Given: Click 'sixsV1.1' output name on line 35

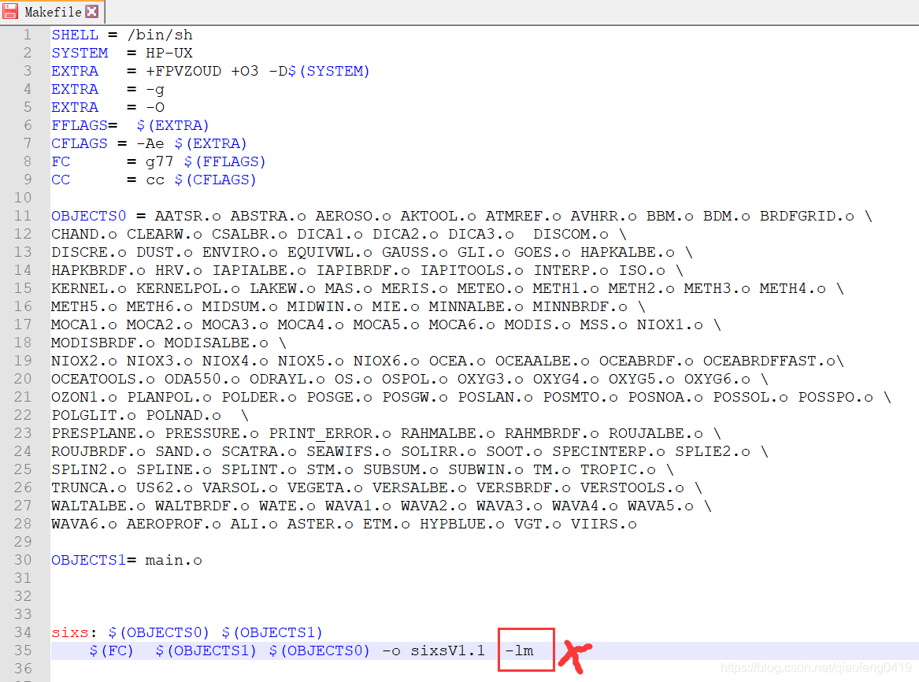Looking at the screenshot, I should pyautogui.click(x=448, y=651).
